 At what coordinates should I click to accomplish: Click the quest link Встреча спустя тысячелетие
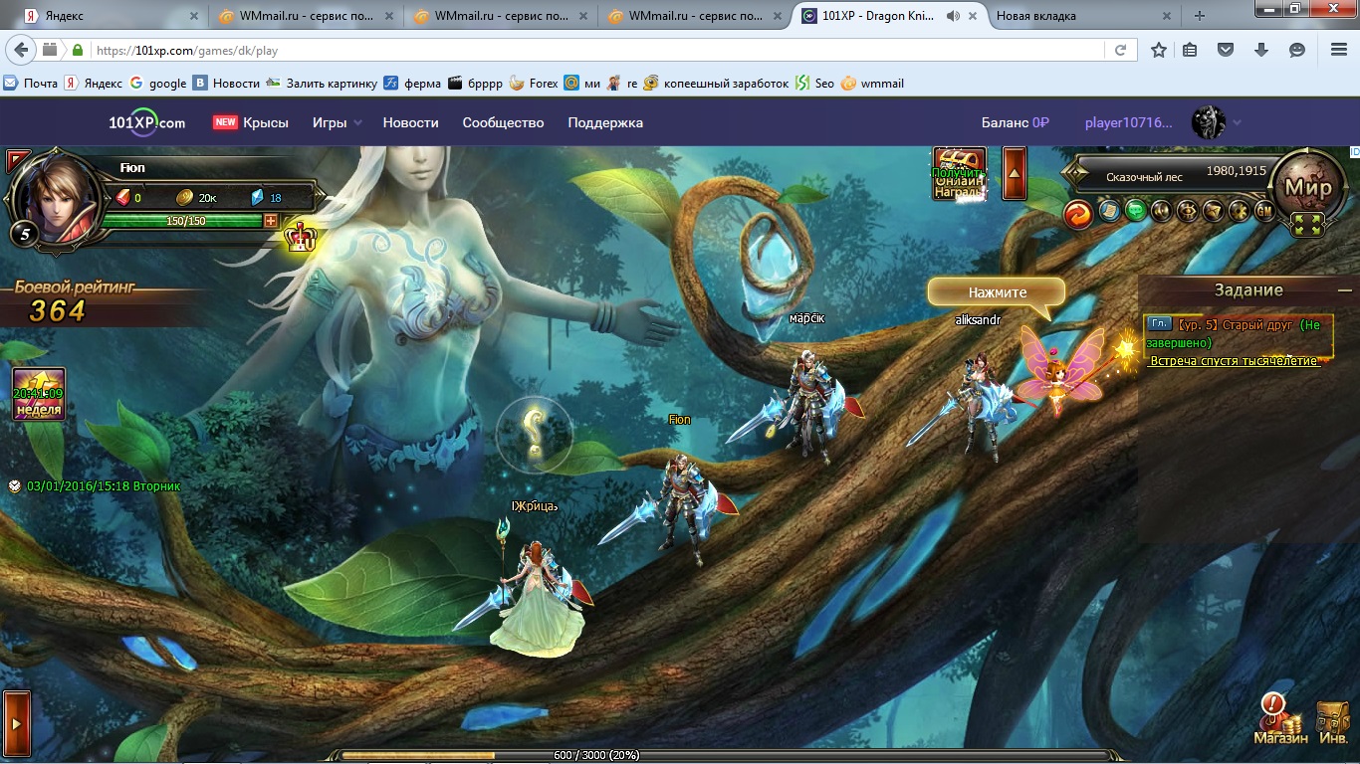coord(1235,361)
